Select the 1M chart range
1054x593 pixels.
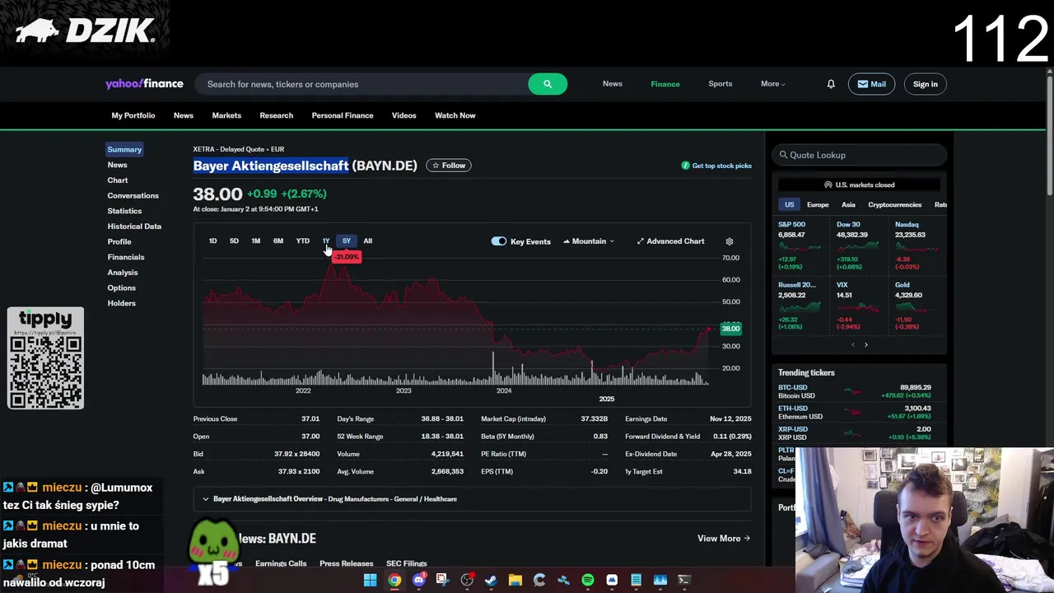[x=255, y=241]
